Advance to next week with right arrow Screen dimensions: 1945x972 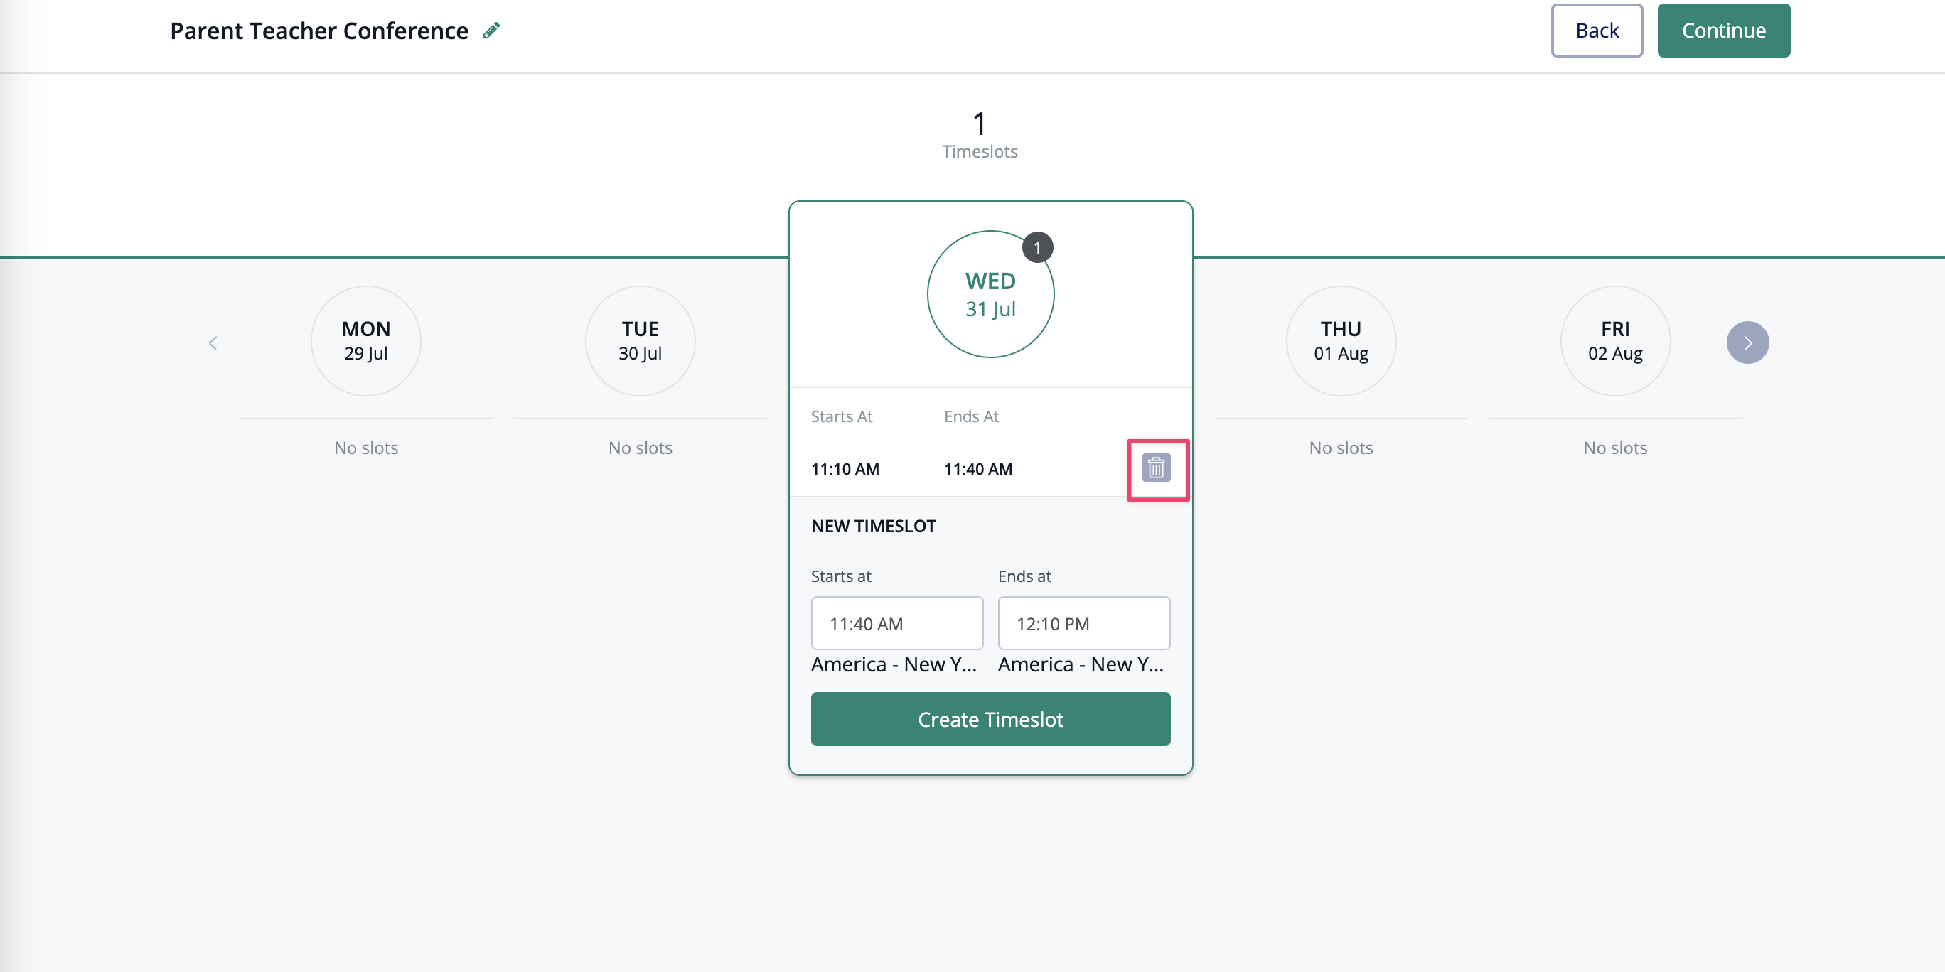coord(1747,343)
